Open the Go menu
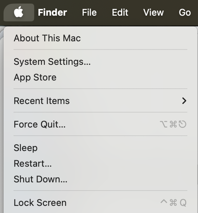The height and width of the screenshot is (213, 198). [185, 12]
